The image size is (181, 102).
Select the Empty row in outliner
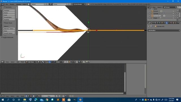[155, 18]
